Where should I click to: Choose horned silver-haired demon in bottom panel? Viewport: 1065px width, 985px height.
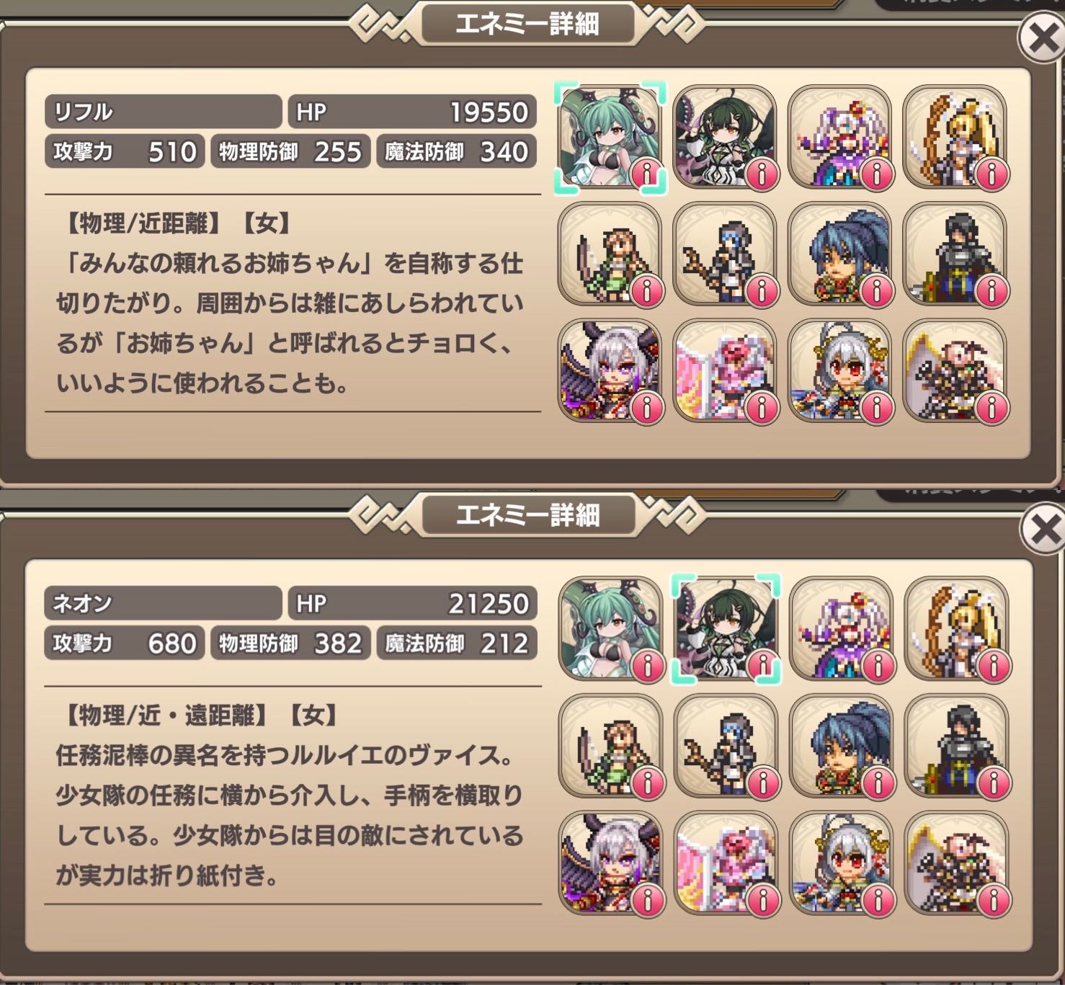click(610, 863)
